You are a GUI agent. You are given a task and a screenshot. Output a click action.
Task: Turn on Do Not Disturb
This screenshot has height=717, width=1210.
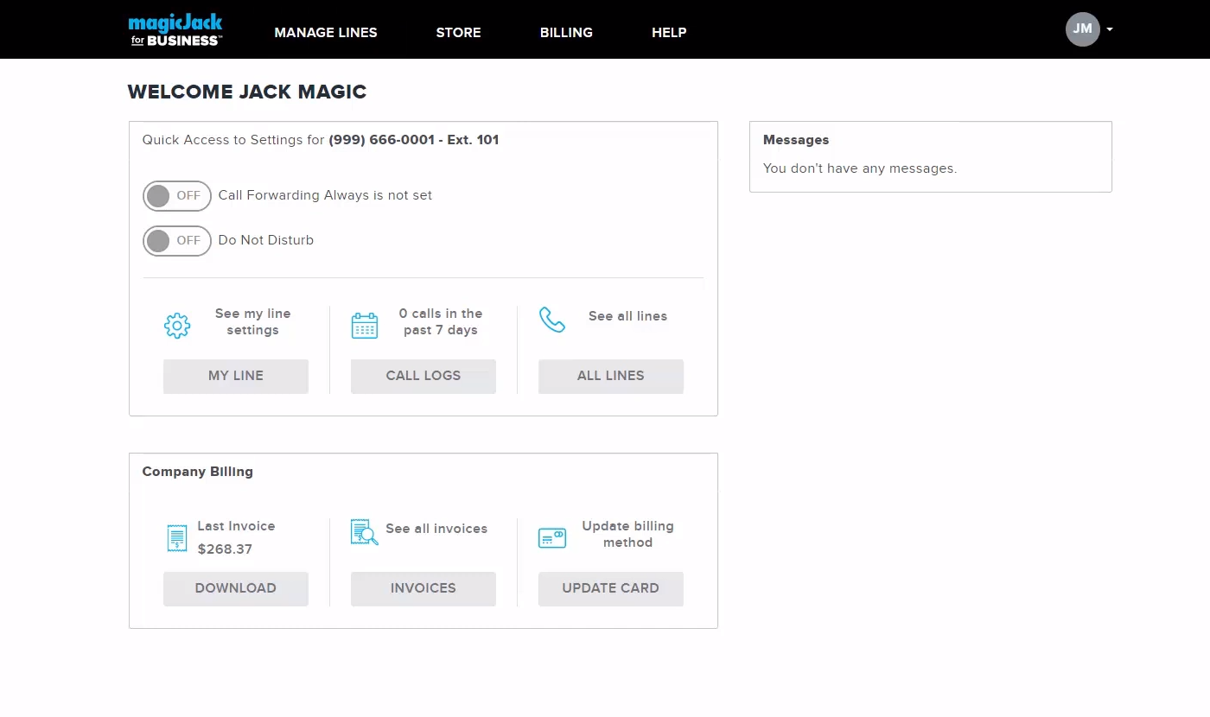click(176, 241)
